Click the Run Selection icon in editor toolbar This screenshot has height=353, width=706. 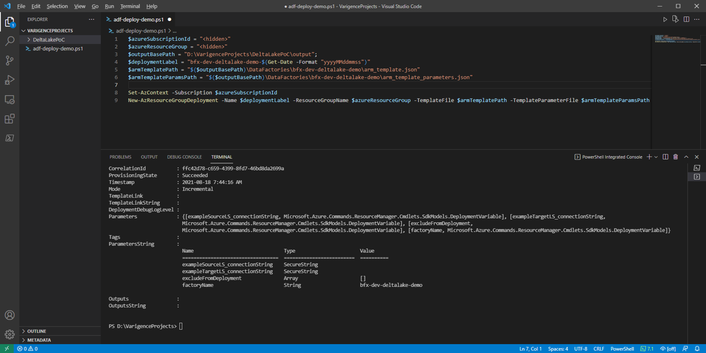click(676, 19)
